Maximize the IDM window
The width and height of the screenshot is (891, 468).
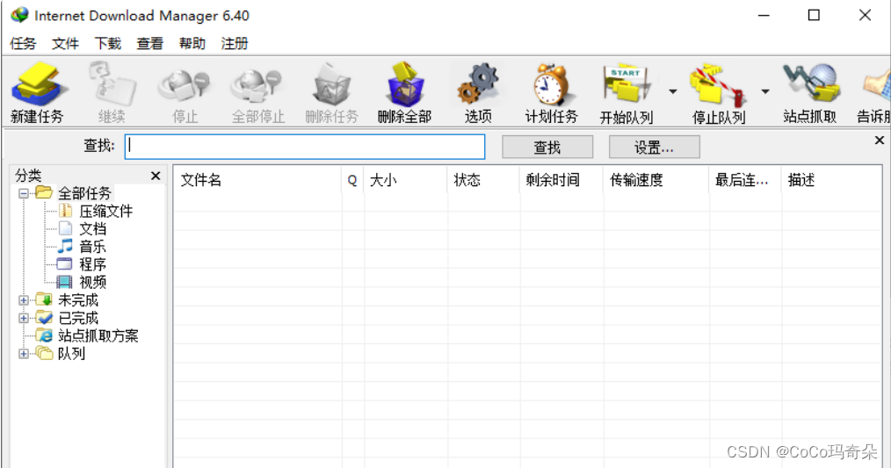(814, 15)
